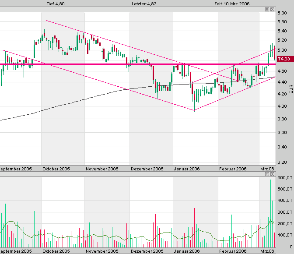Click 'November 2005' under the price chart
294x254 pixels.
[x=102, y=169]
